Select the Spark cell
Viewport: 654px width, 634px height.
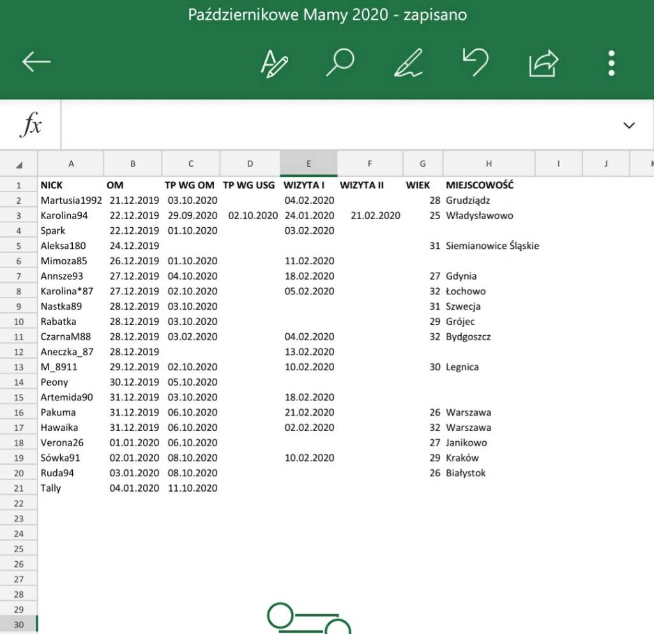coord(71,230)
